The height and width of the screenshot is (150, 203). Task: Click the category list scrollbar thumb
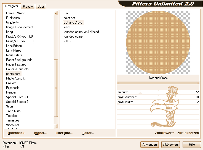(x=56, y=88)
